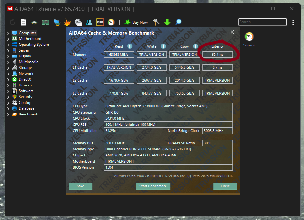This screenshot has height=220, width=304.
Task: Click the blue magnifier toolbar icon
Action: [x=178, y=22]
